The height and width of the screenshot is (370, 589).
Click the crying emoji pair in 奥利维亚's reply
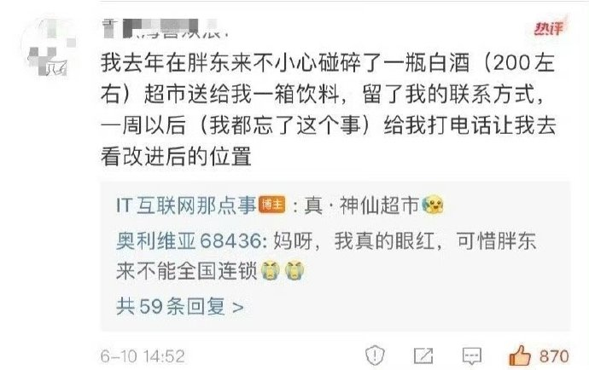click(283, 271)
